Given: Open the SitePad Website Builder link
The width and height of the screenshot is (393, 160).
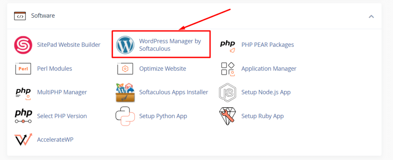Looking at the screenshot, I should click(69, 45).
